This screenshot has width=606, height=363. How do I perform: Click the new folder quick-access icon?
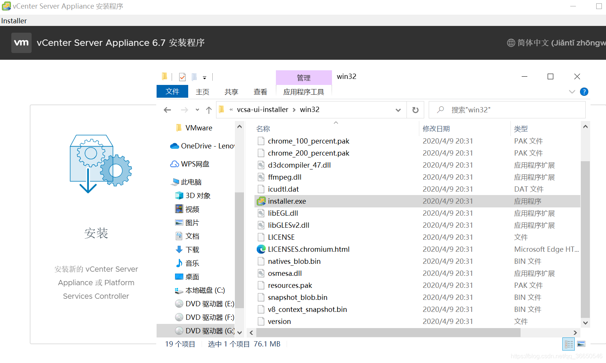coord(194,77)
